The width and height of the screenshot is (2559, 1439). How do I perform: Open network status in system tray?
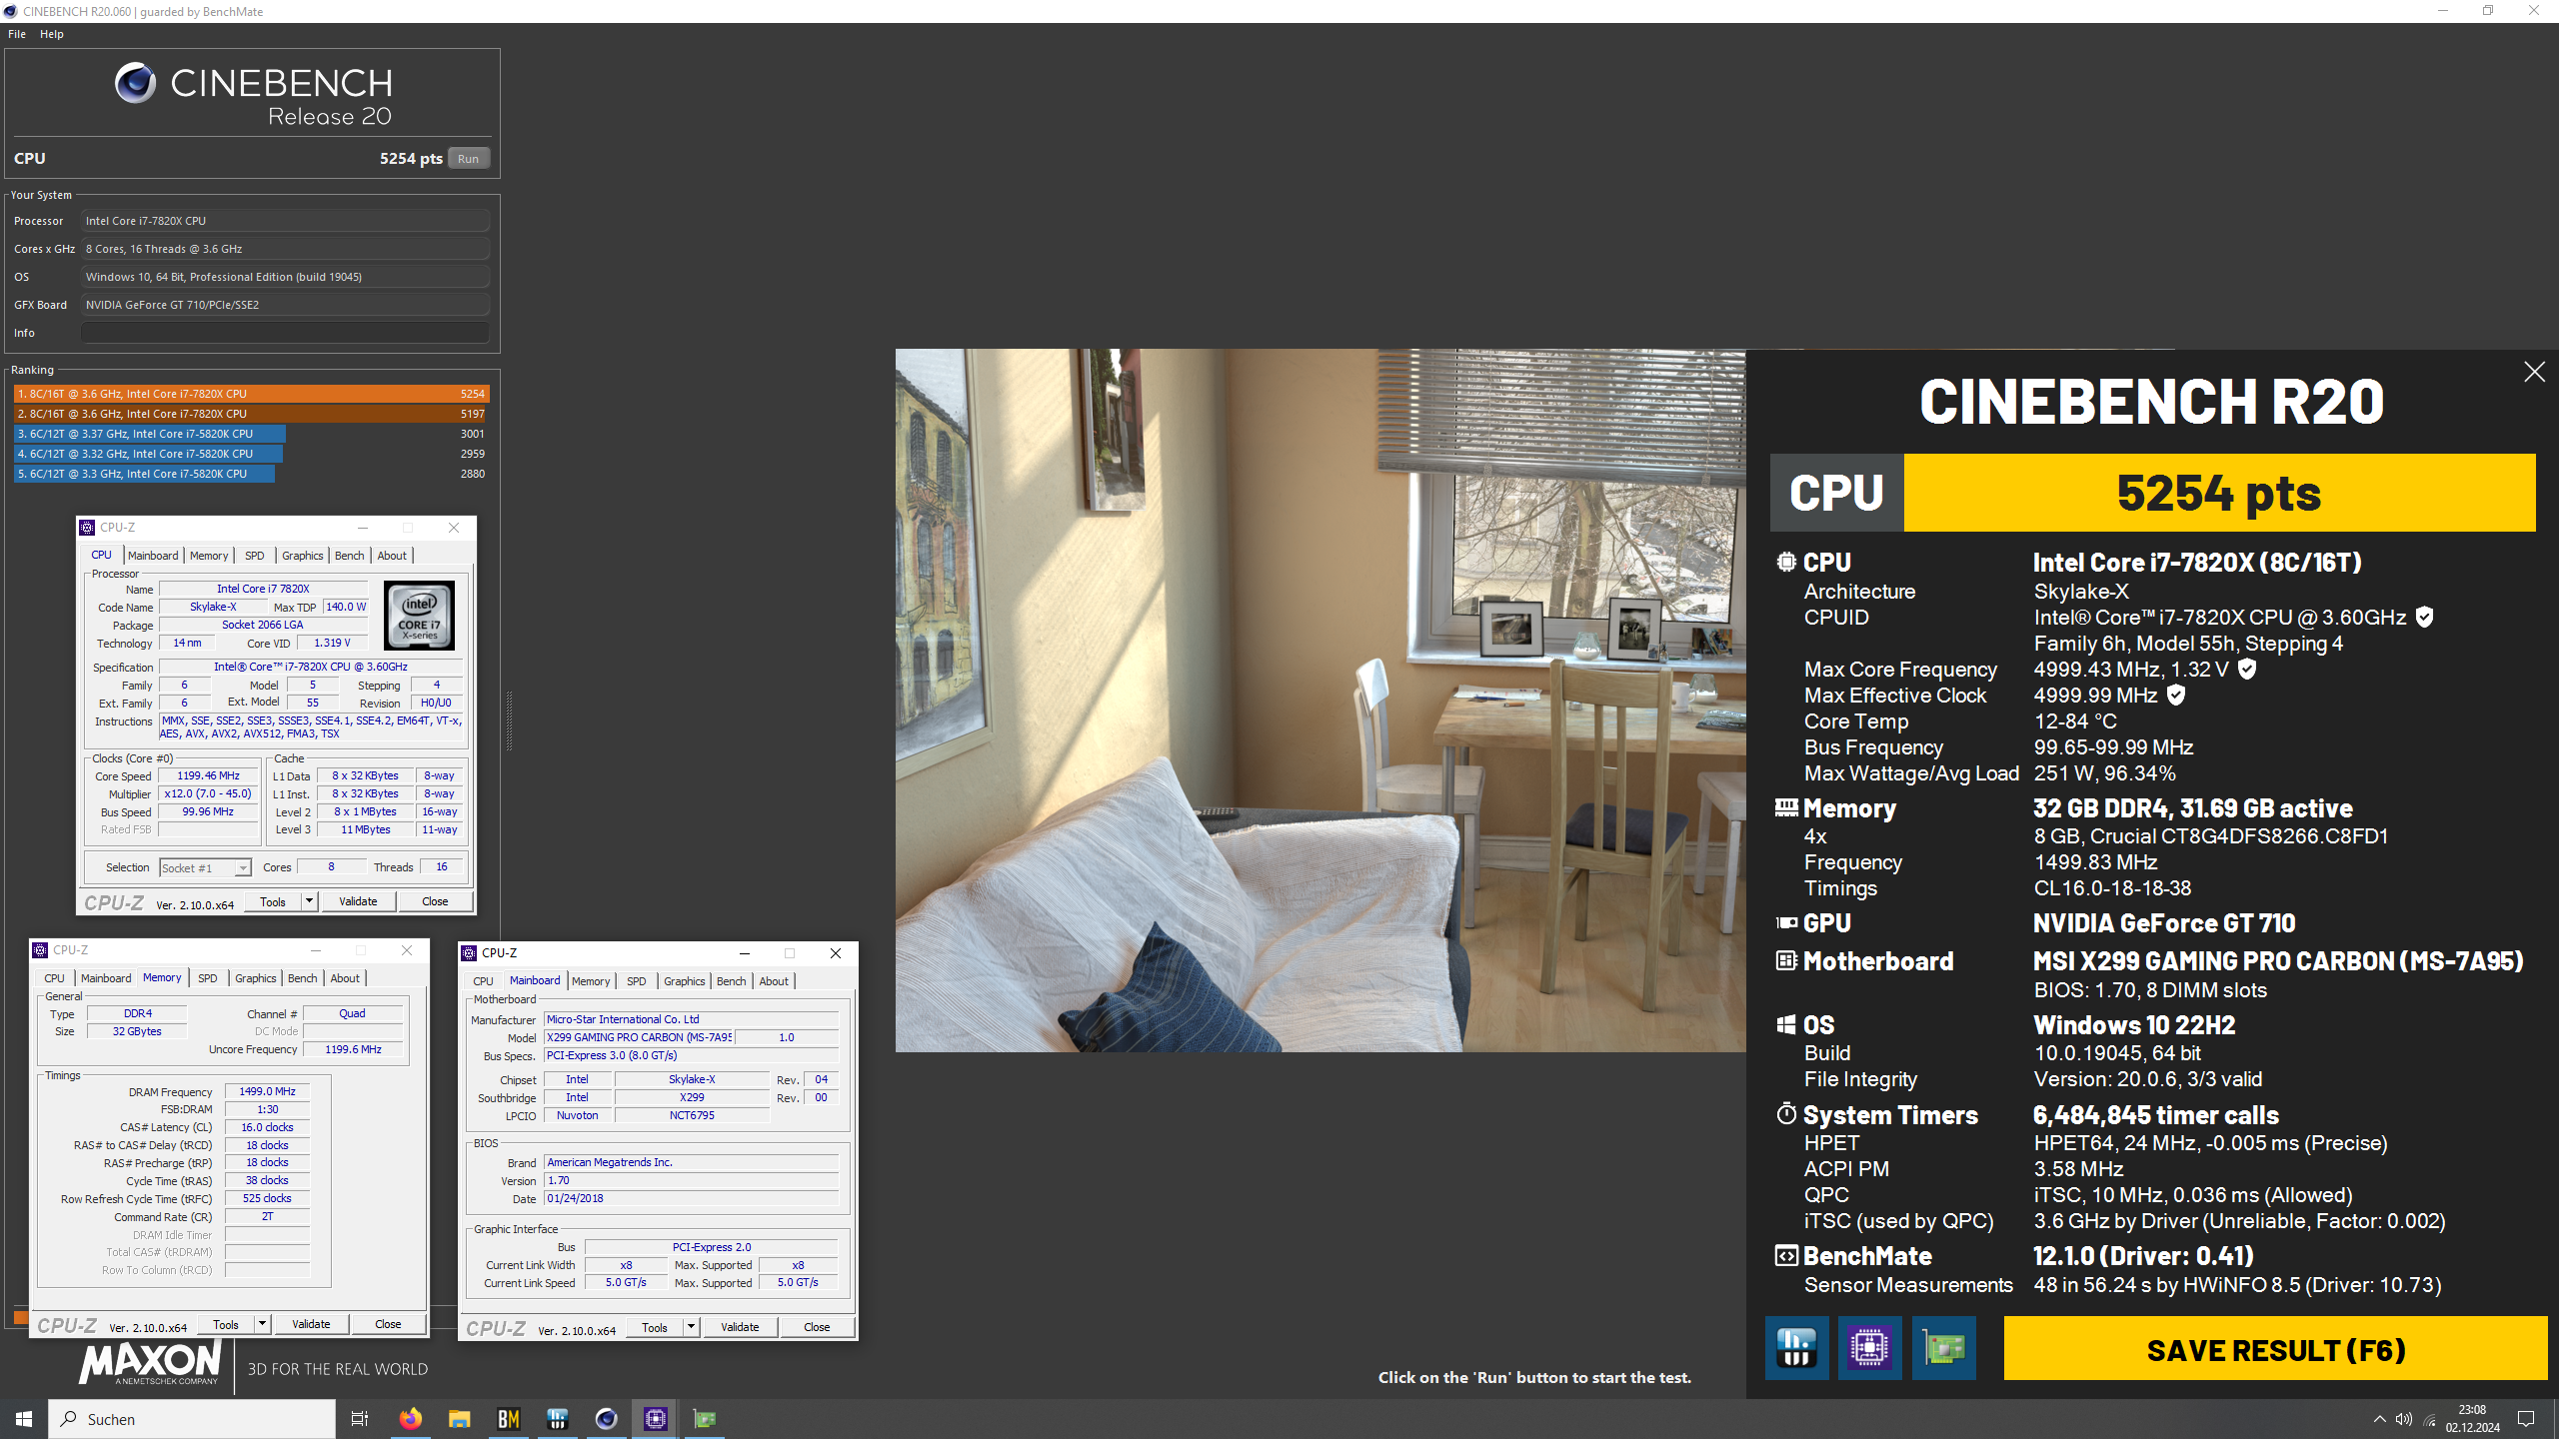click(2430, 1419)
